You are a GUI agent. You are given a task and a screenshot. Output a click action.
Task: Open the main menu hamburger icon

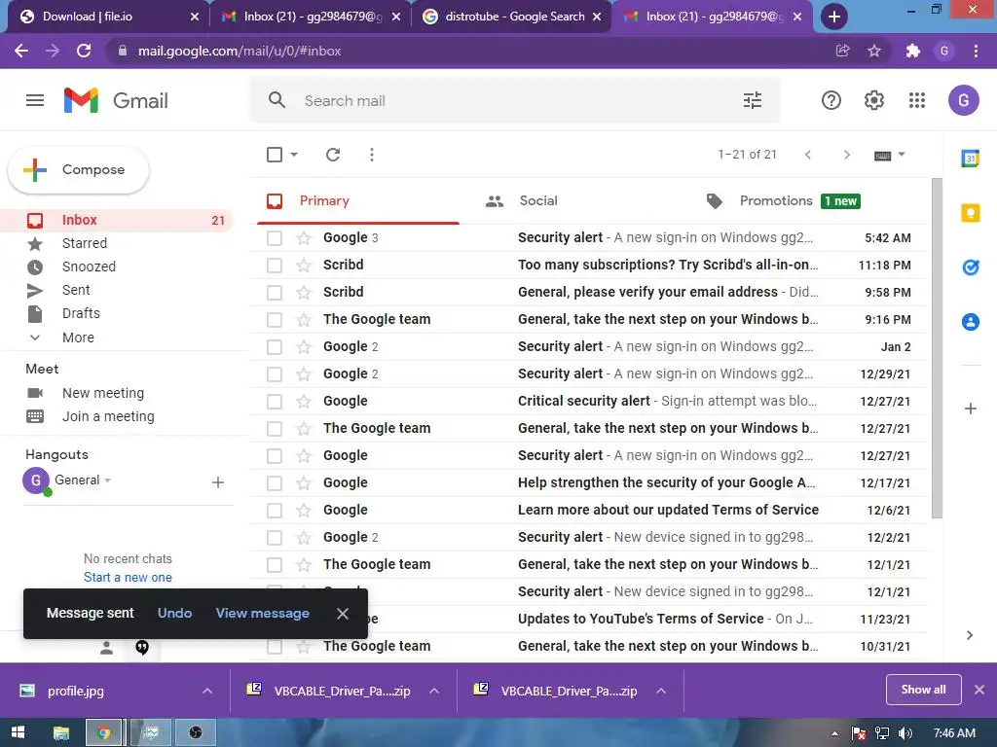pos(35,100)
